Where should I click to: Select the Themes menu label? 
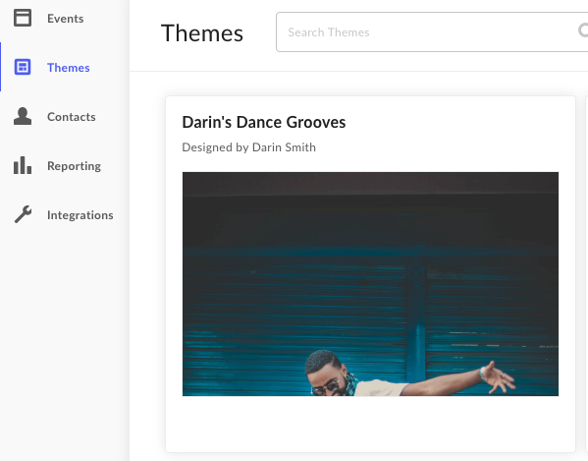[69, 68]
